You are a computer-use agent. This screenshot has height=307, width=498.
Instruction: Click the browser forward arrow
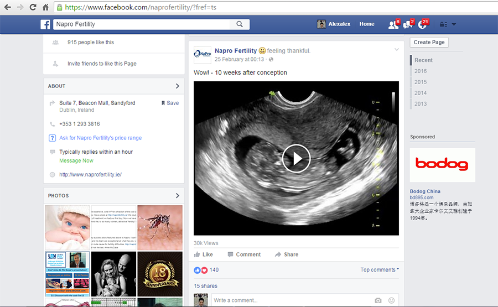tap(20, 7)
